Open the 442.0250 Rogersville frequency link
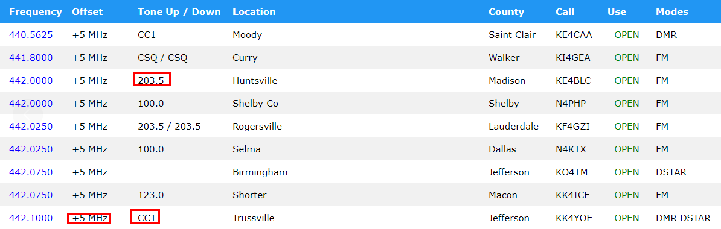 pos(31,126)
